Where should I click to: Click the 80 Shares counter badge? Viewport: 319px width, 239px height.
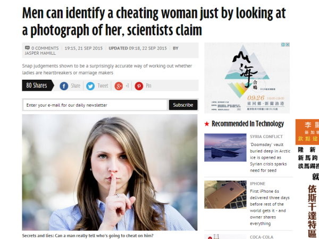tap(38, 86)
